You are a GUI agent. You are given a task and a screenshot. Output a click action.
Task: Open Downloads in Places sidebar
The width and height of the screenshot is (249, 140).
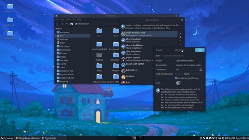(73, 50)
